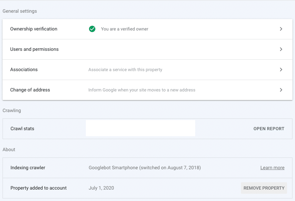Open the crawl stats report

269,129
